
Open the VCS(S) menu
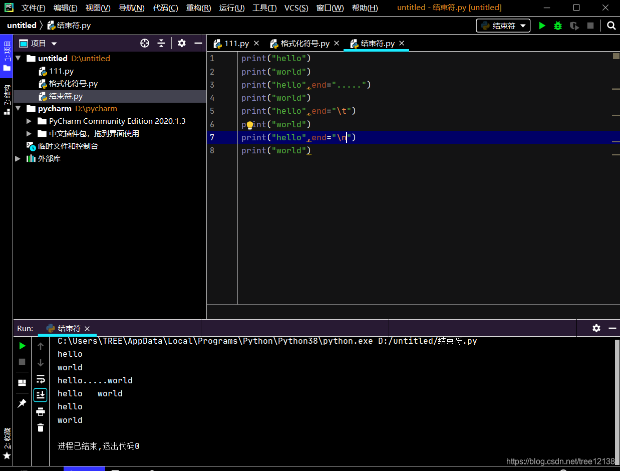tap(297, 8)
